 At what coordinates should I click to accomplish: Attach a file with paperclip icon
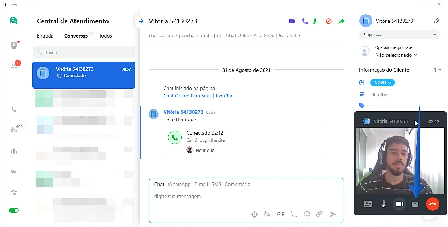319,214
